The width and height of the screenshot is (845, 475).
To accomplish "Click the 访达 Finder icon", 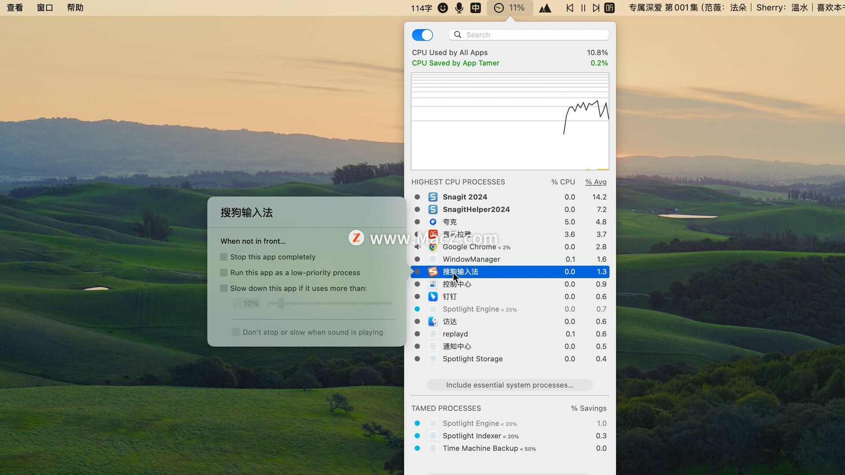I will point(433,322).
